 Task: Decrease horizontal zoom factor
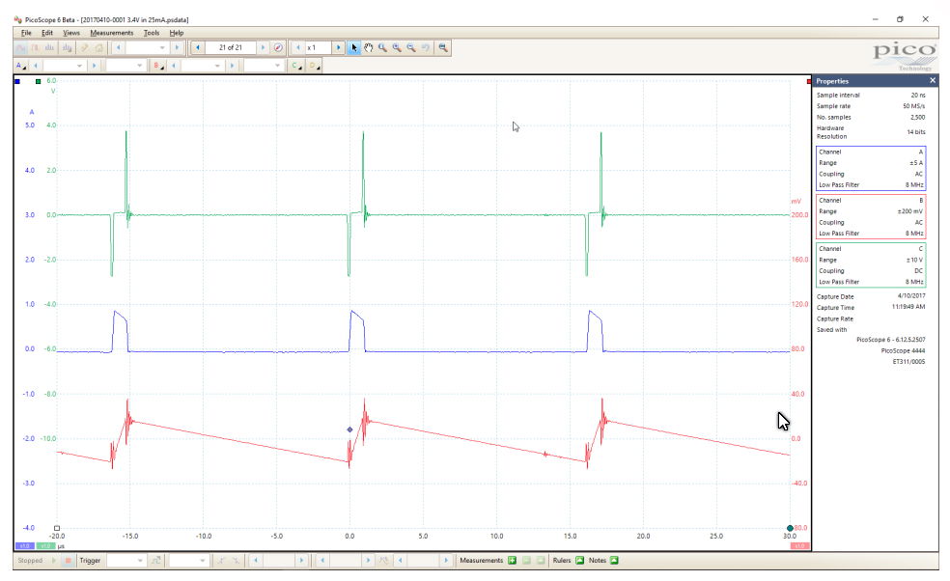[x=298, y=48]
